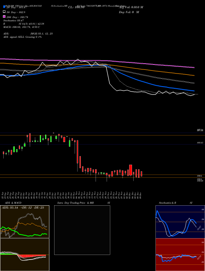Click the ADX line chart panel
Viewport: 205px width, 271px height.
(25, 222)
